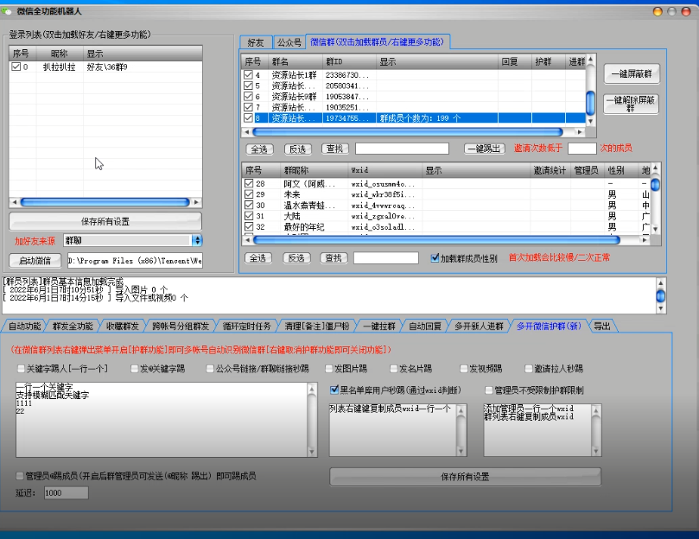This screenshot has width=699, height=539.
Task: Select member row 未来 in member list
Action: click(x=294, y=195)
